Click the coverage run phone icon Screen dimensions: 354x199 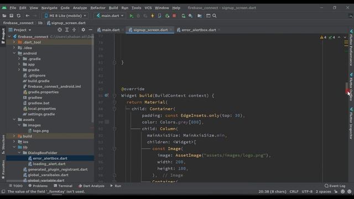click(160, 16)
